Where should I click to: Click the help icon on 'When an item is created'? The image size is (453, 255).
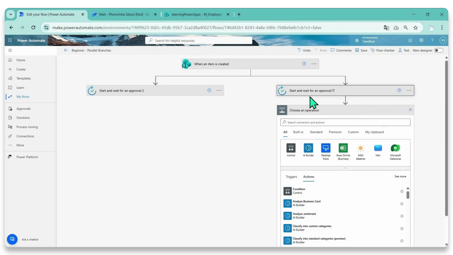(x=304, y=64)
